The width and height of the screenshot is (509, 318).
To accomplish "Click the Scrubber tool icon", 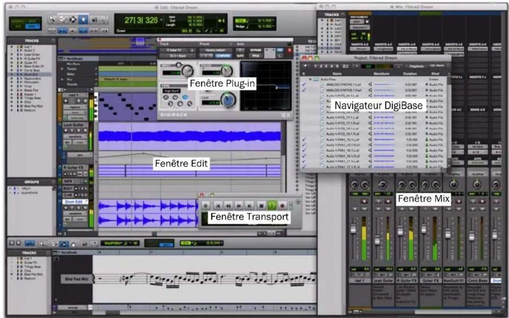I will pyautogui.click(x=95, y=20).
